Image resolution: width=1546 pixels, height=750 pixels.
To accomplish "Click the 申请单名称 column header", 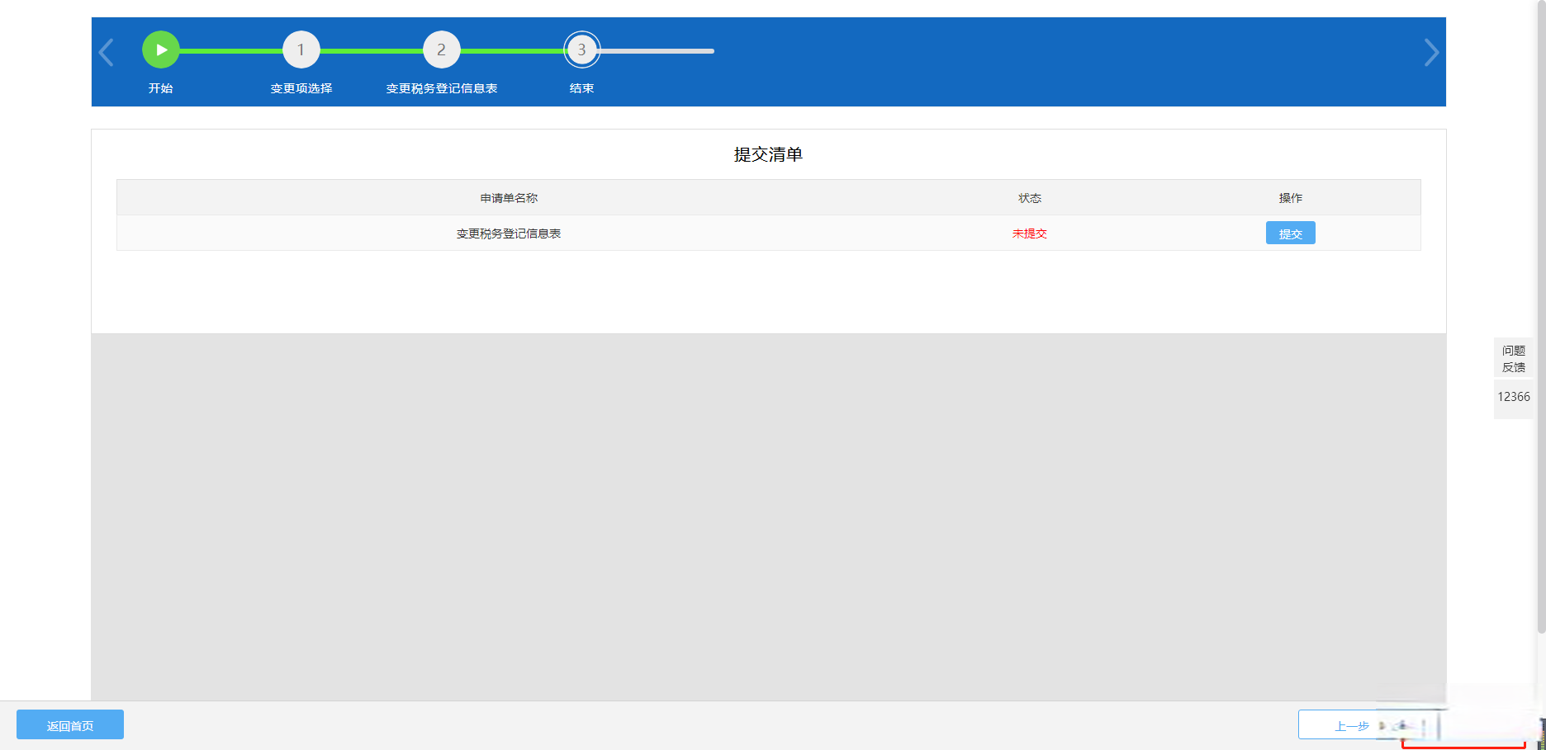I will [x=509, y=198].
